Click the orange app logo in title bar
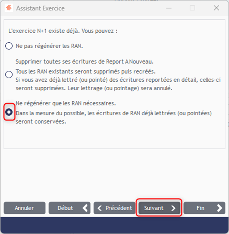 tap(9, 8)
